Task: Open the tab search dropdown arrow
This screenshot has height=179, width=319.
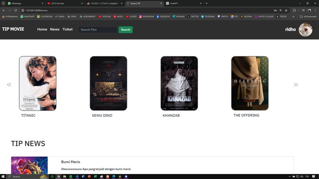Action: click(3, 3)
